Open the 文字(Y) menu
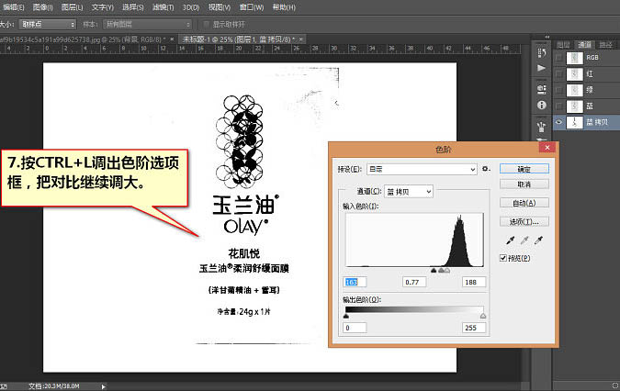Viewport: 620px width, 391px height. (102, 7)
